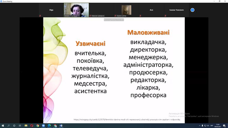Open Microsoft Word from the taskbar

[60, 126]
